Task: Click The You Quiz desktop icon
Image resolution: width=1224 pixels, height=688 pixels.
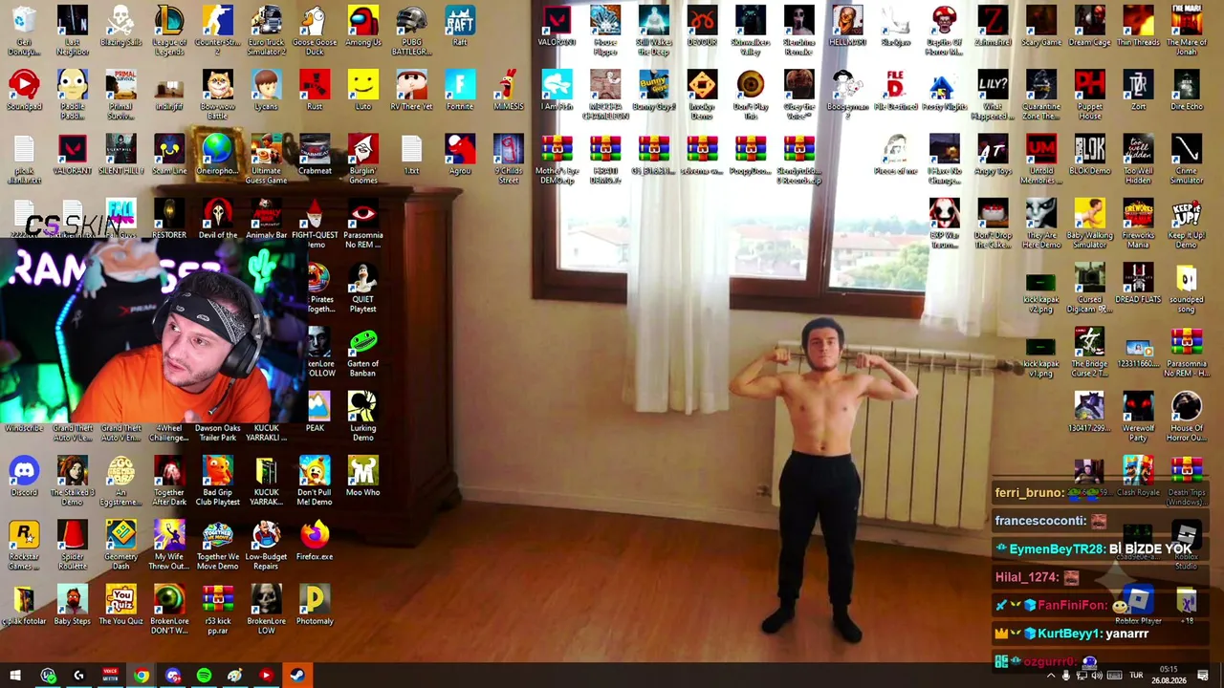Action: click(120, 604)
